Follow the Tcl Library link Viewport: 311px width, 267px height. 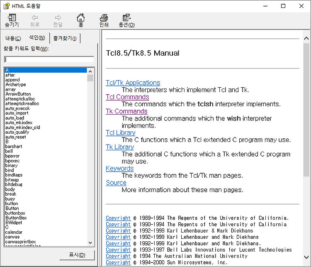[x=121, y=133]
